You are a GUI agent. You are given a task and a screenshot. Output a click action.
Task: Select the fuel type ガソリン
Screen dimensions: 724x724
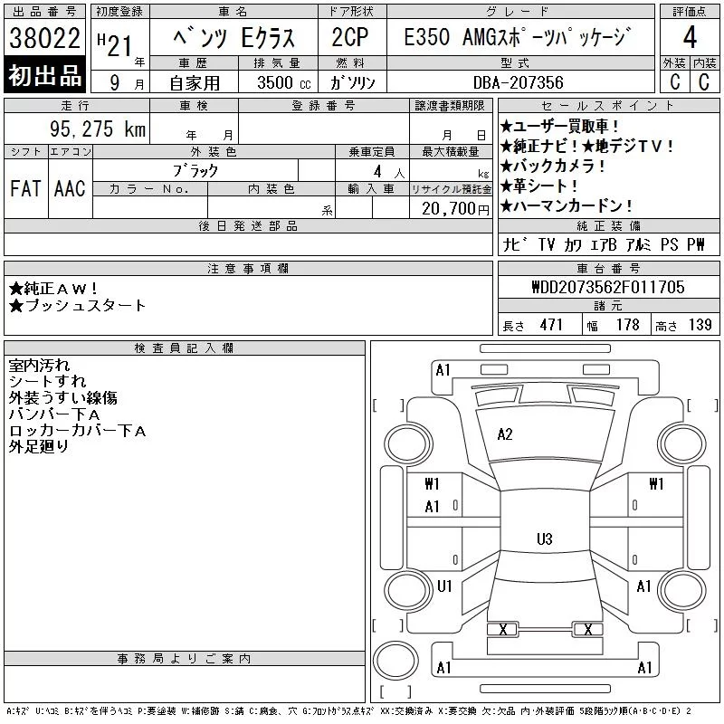(353, 82)
